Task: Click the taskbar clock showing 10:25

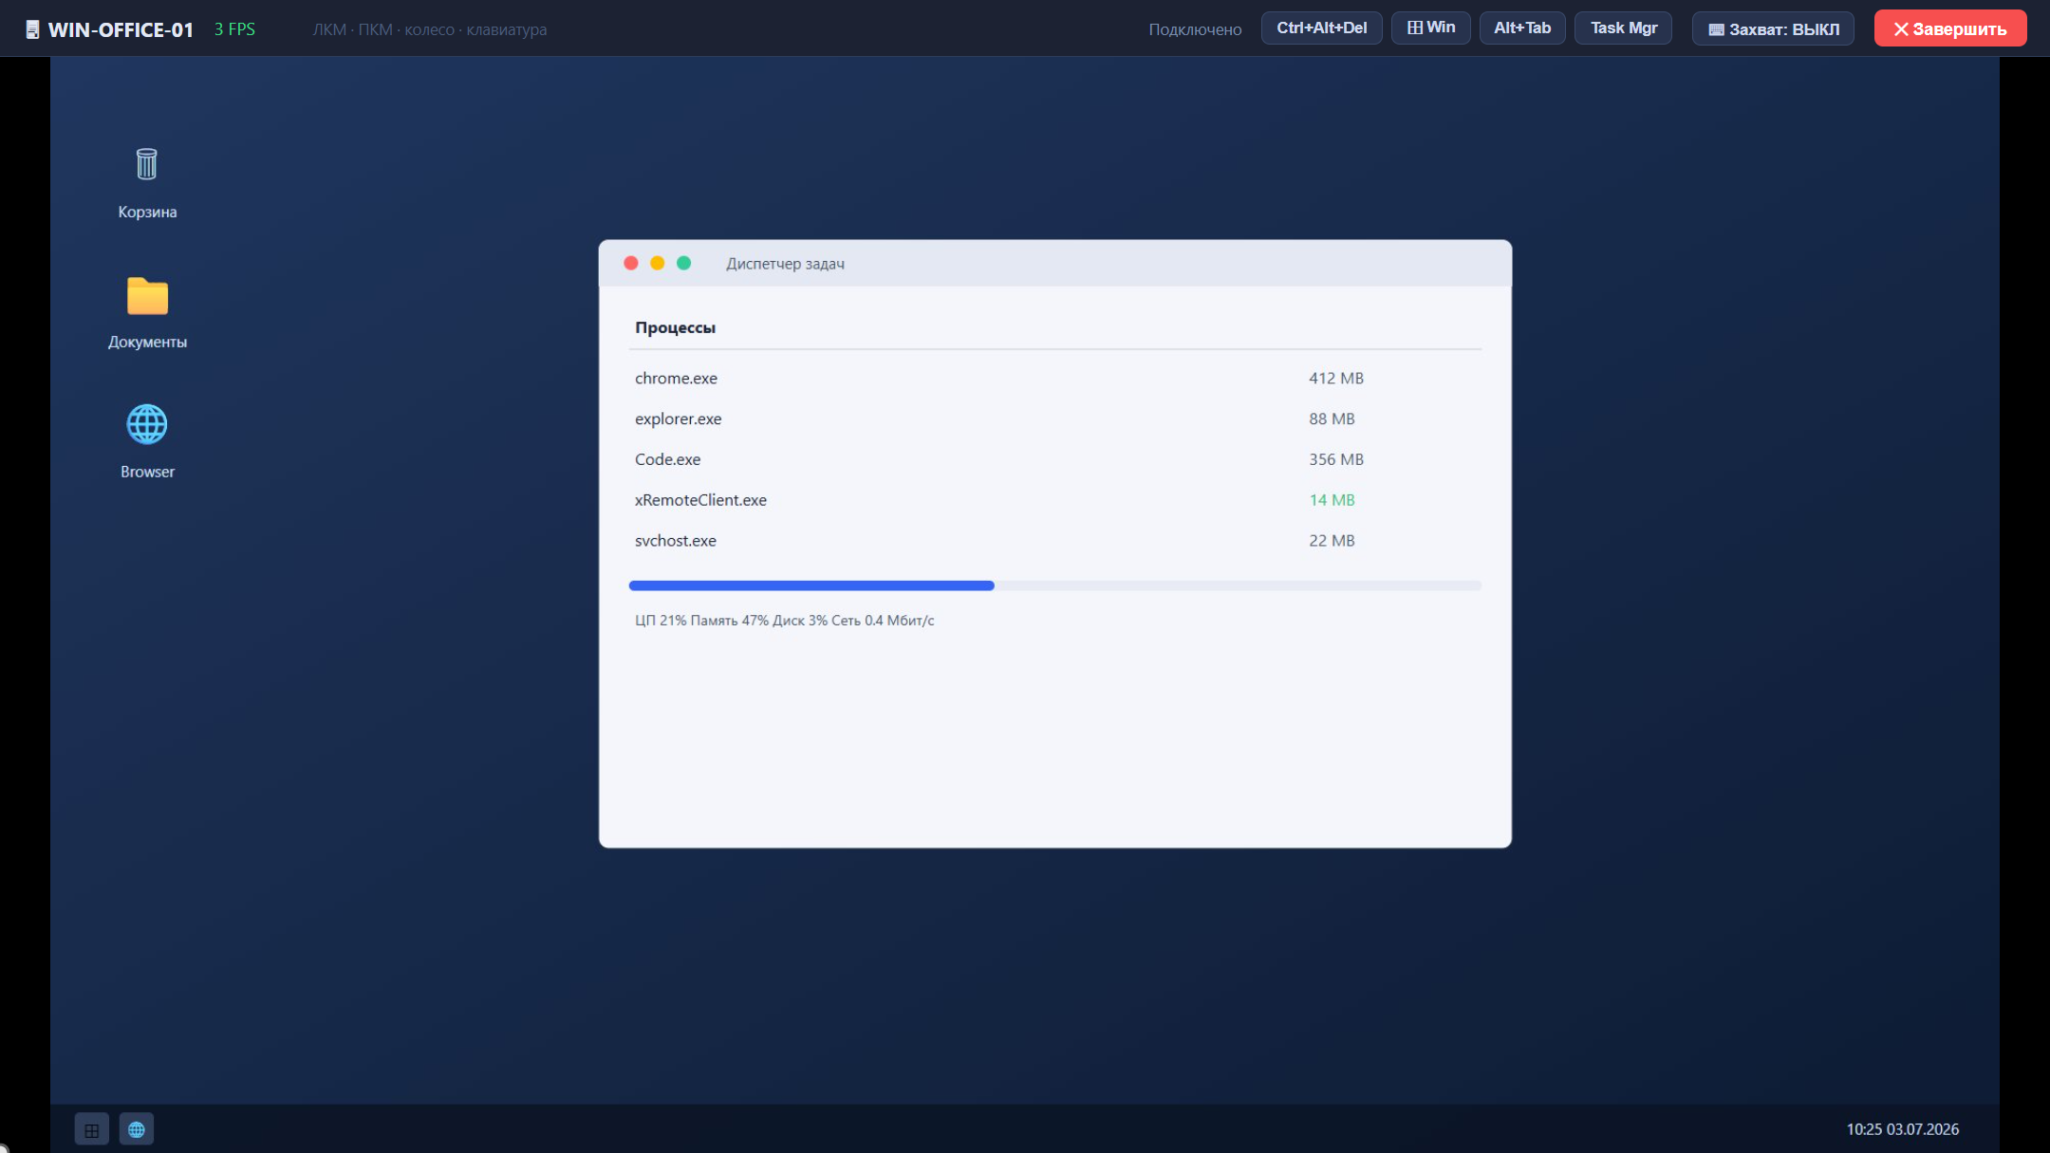Action: (x=1902, y=1129)
